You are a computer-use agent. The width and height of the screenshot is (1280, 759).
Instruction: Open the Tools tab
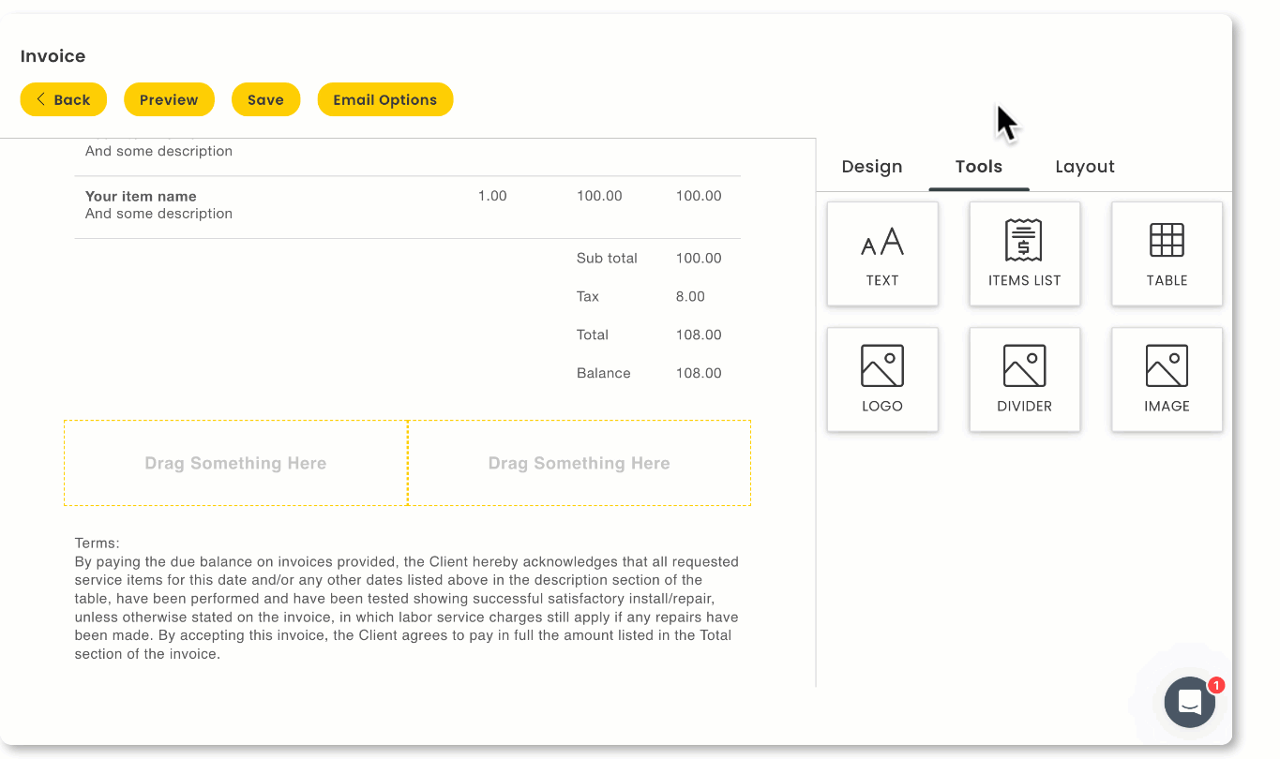coord(978,167)
